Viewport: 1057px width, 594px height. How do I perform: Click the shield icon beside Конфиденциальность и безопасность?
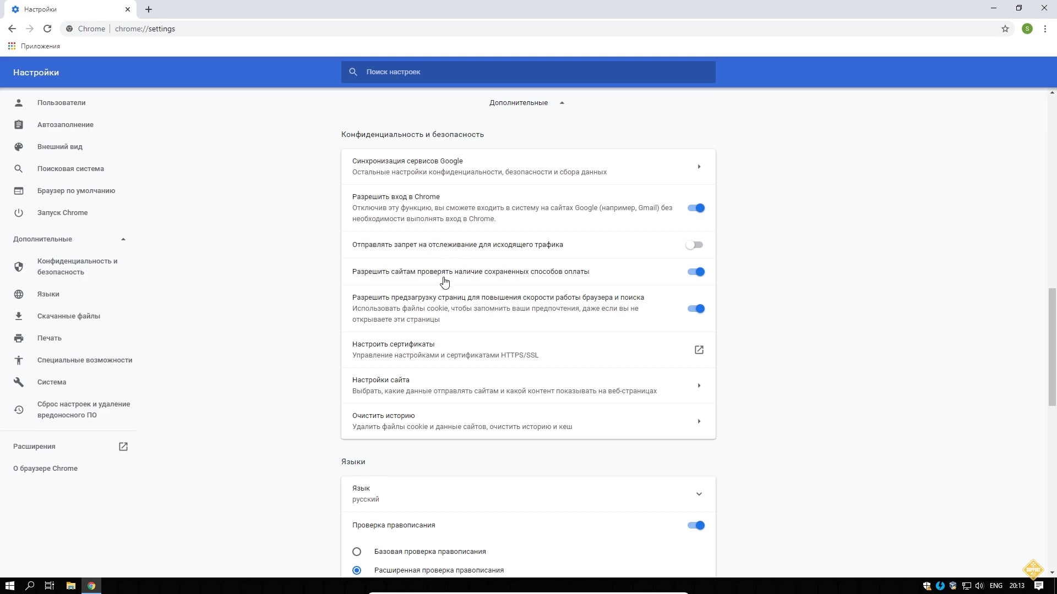pos(19,267)
